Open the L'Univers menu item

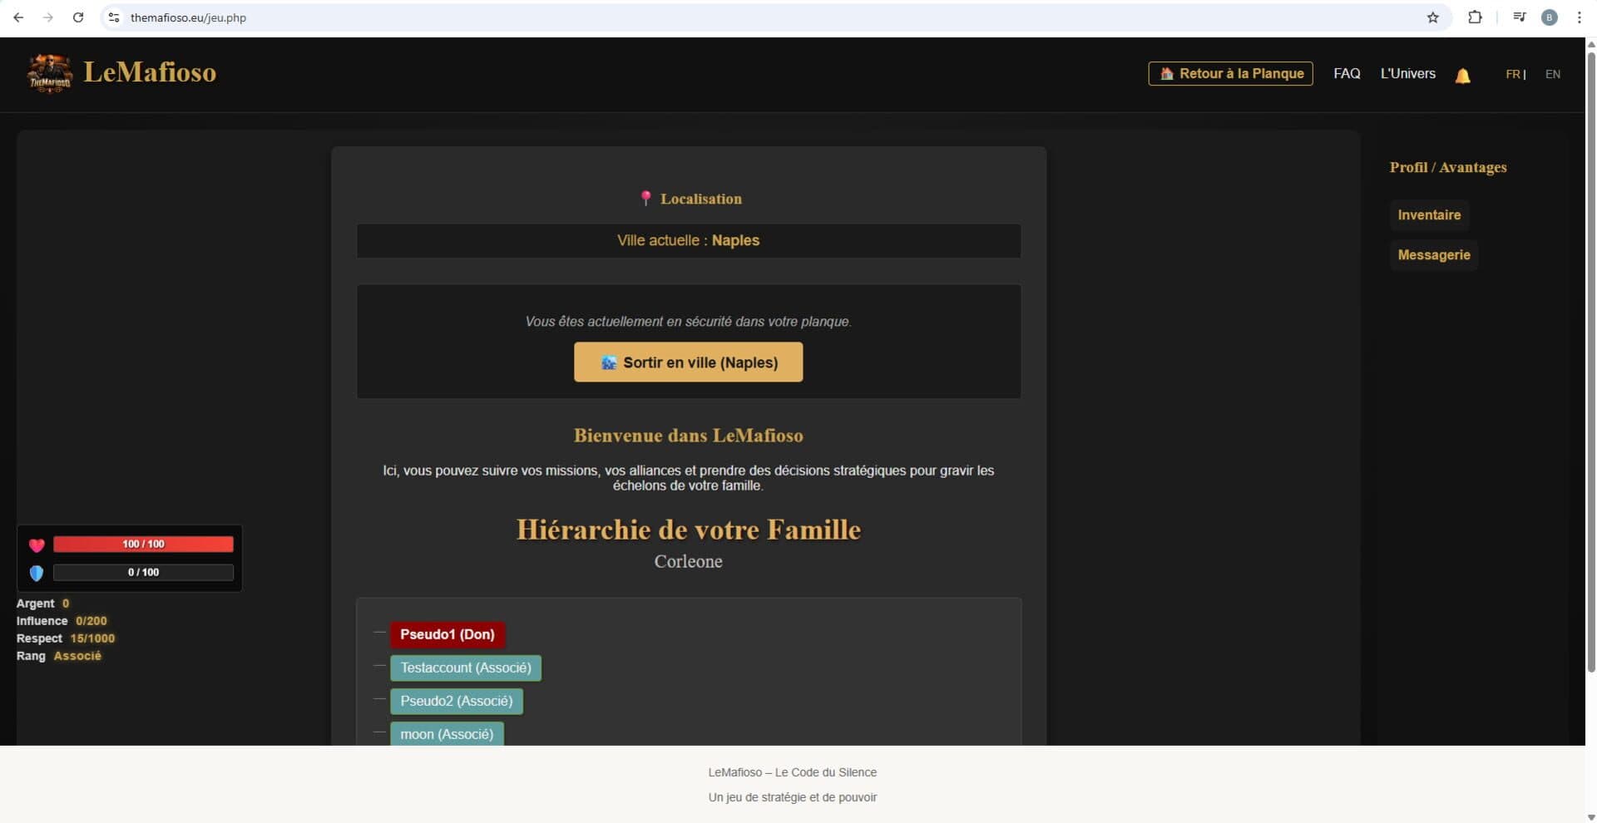click(1407, 73)
